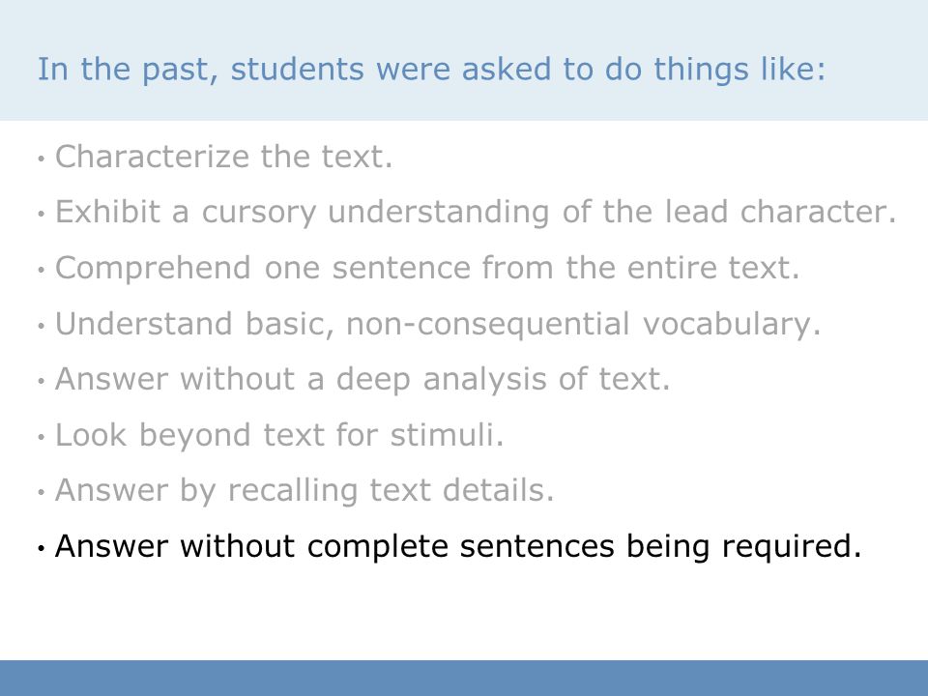
Task: Select the 'Characterize the text.' bullet line
Action: point(223,157)
